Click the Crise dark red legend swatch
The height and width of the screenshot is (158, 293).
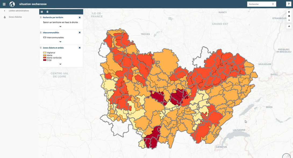[45, 60]
